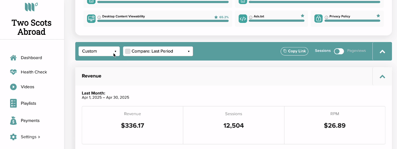Click the Mediavine logo above the site name
397x149 pixels.
[x=31, y=7]
